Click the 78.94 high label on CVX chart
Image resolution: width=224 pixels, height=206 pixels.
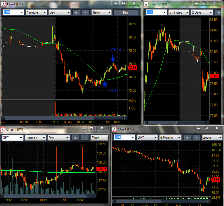(116, 50)
